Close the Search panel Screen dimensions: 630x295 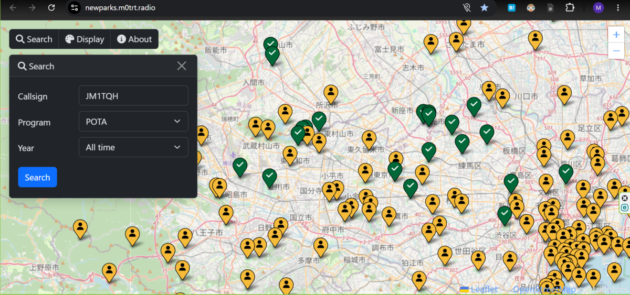pos(182,66)
